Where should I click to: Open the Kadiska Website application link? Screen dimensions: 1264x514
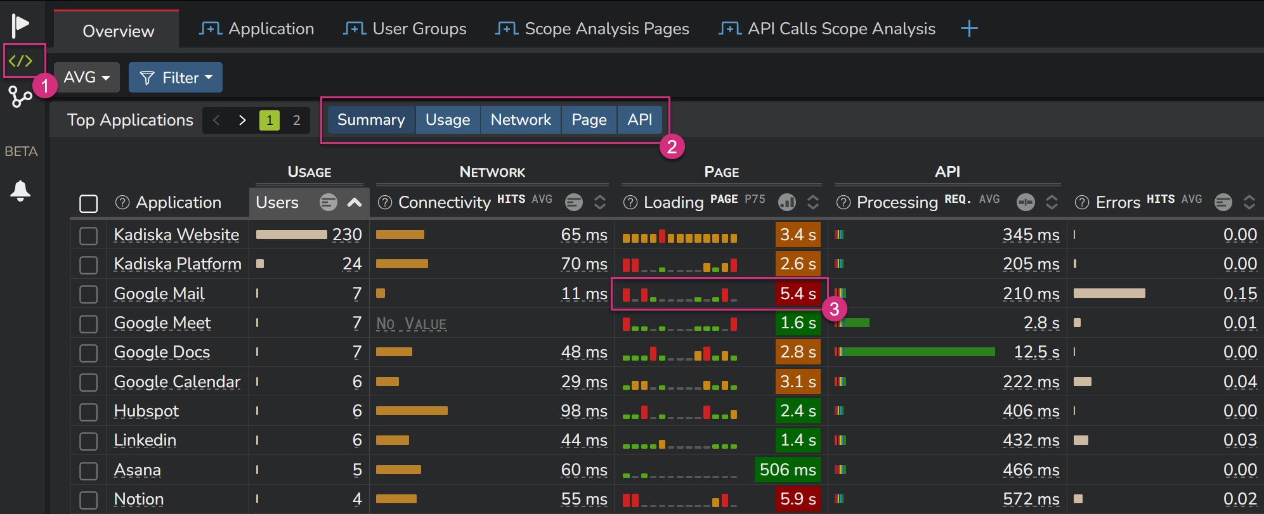tap(176, 235)
